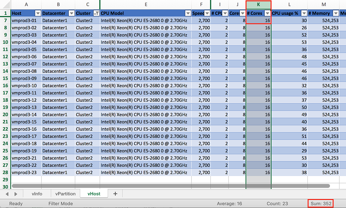Open the CPU usage % filter arrow
This screenshot has width=346, height=208.
coord(304,13)
